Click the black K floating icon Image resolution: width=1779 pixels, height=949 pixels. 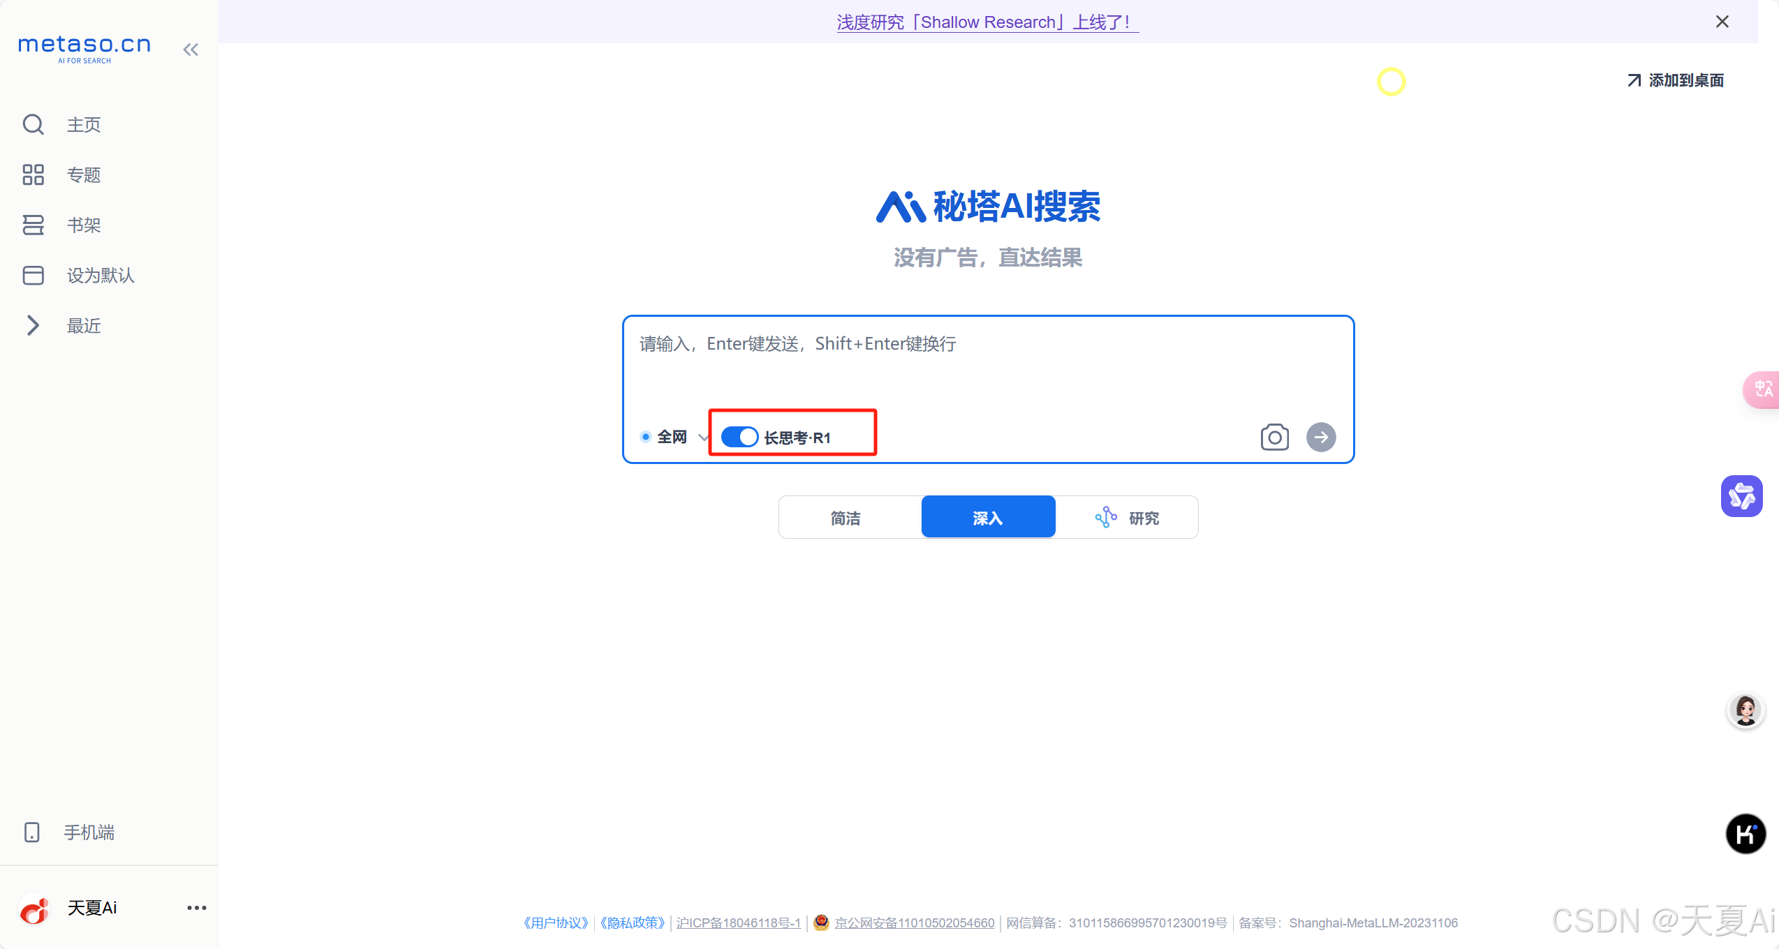coord(1745,834)
